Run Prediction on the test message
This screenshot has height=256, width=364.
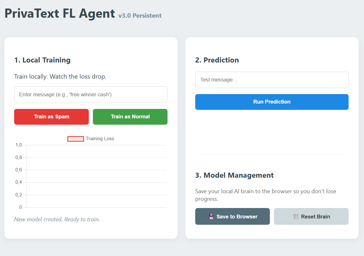click(272, 102)
